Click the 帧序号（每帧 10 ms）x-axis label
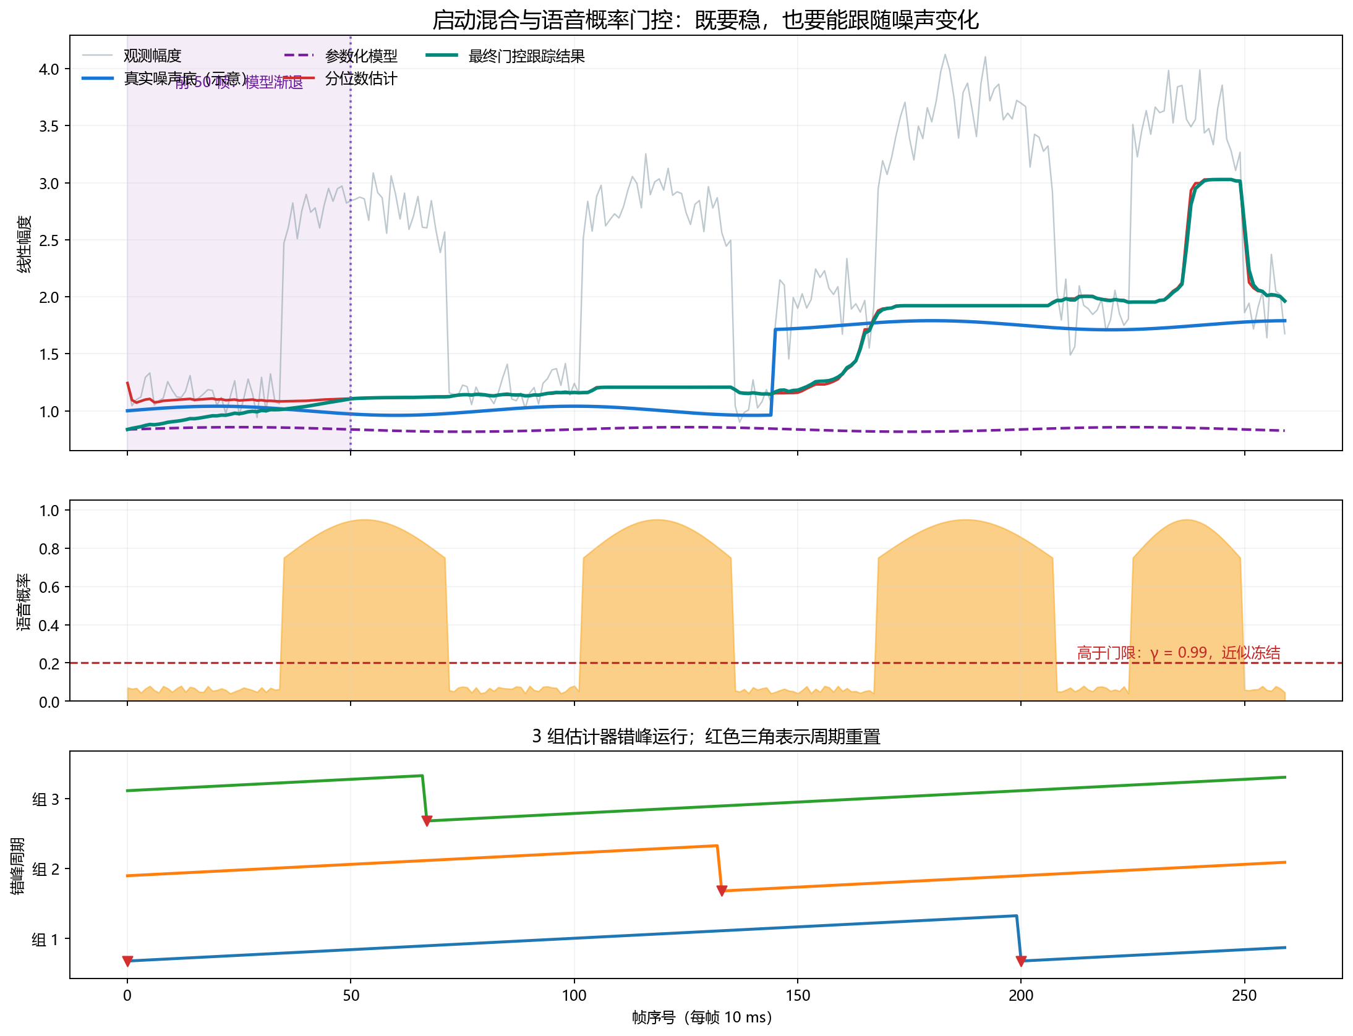 pyautogui.click(x=702, y=1017)
